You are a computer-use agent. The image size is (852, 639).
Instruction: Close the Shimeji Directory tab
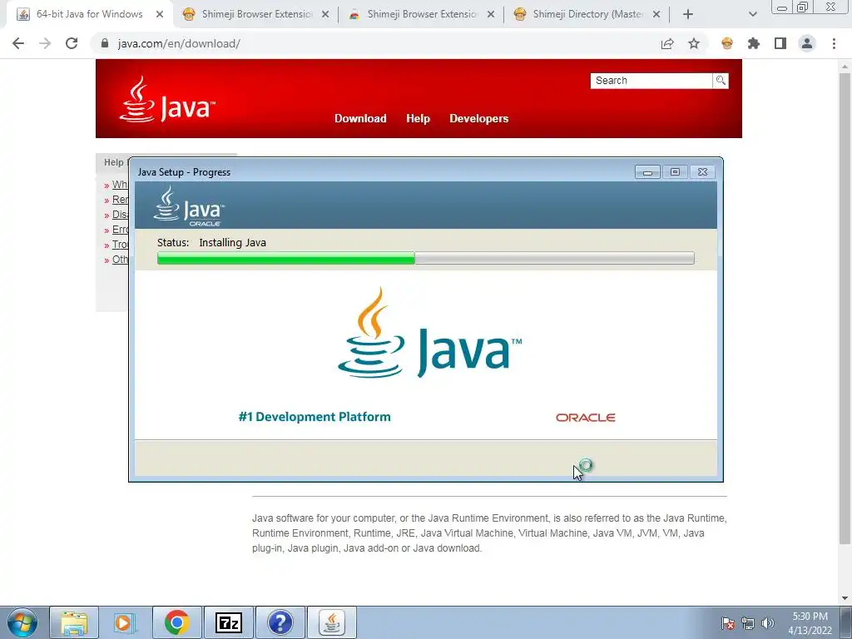point(656,15)
